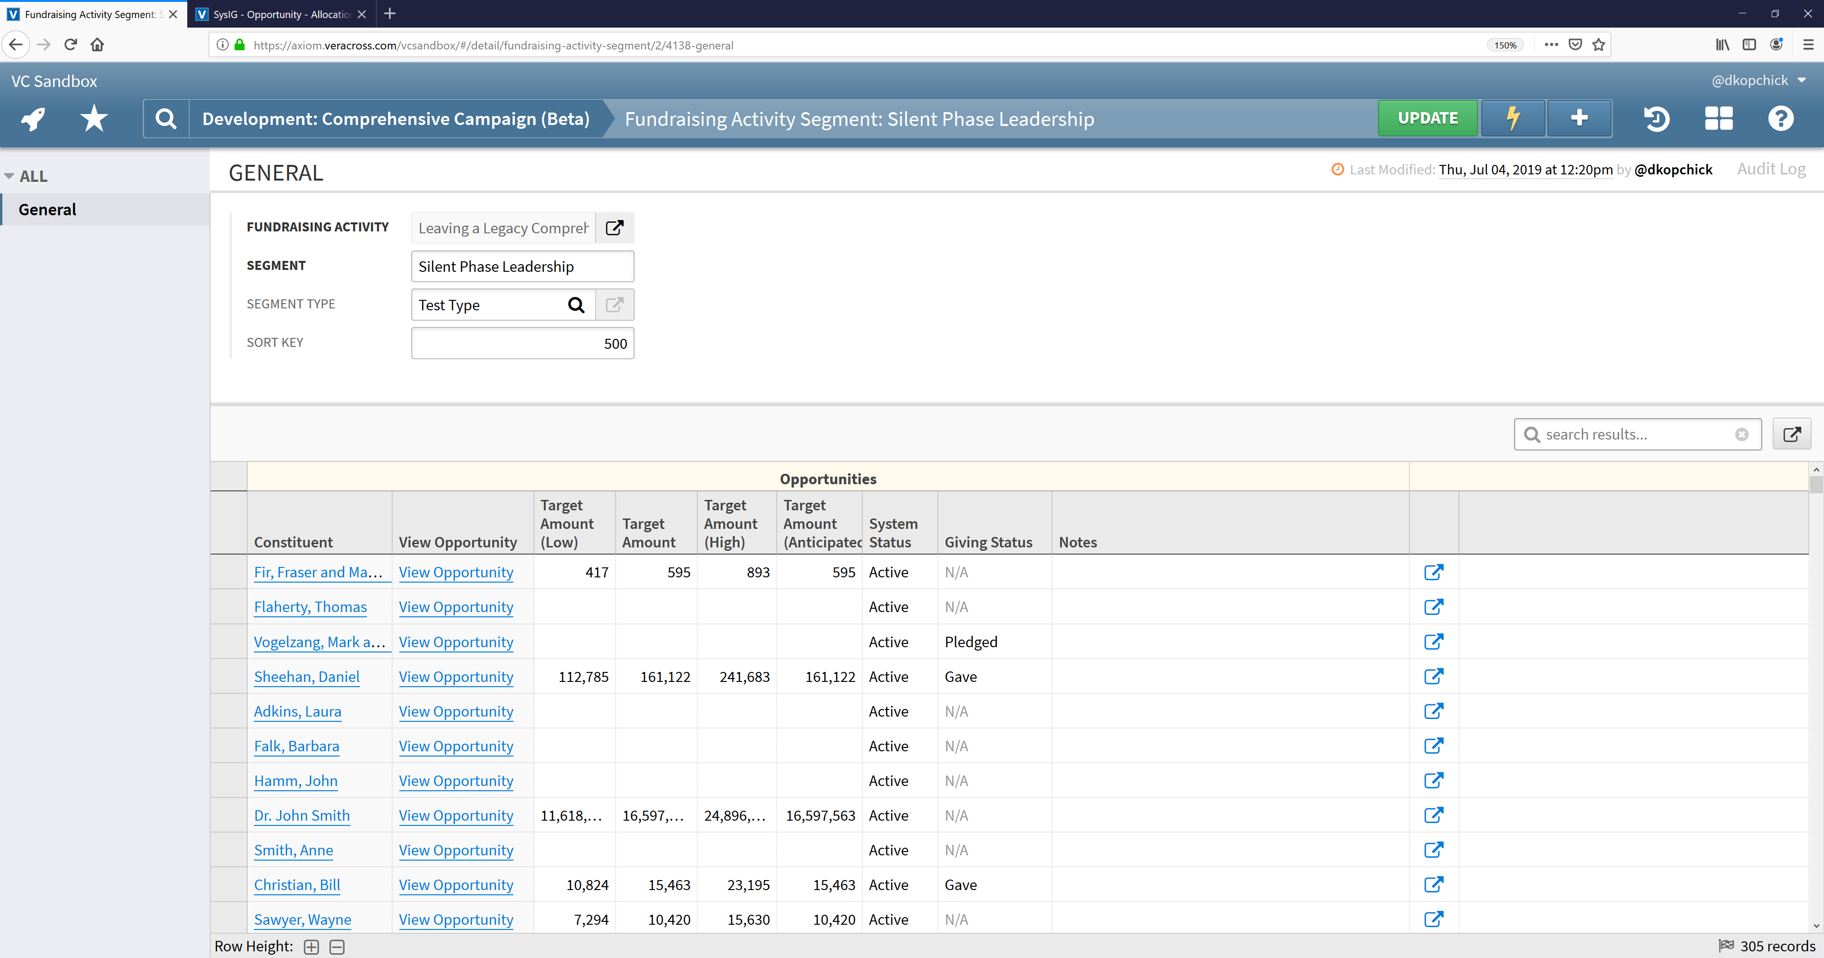Screen dimensions: 1824x958
Task: Open the Sheehan, Daniel constituent link
Action: [307, 677]
